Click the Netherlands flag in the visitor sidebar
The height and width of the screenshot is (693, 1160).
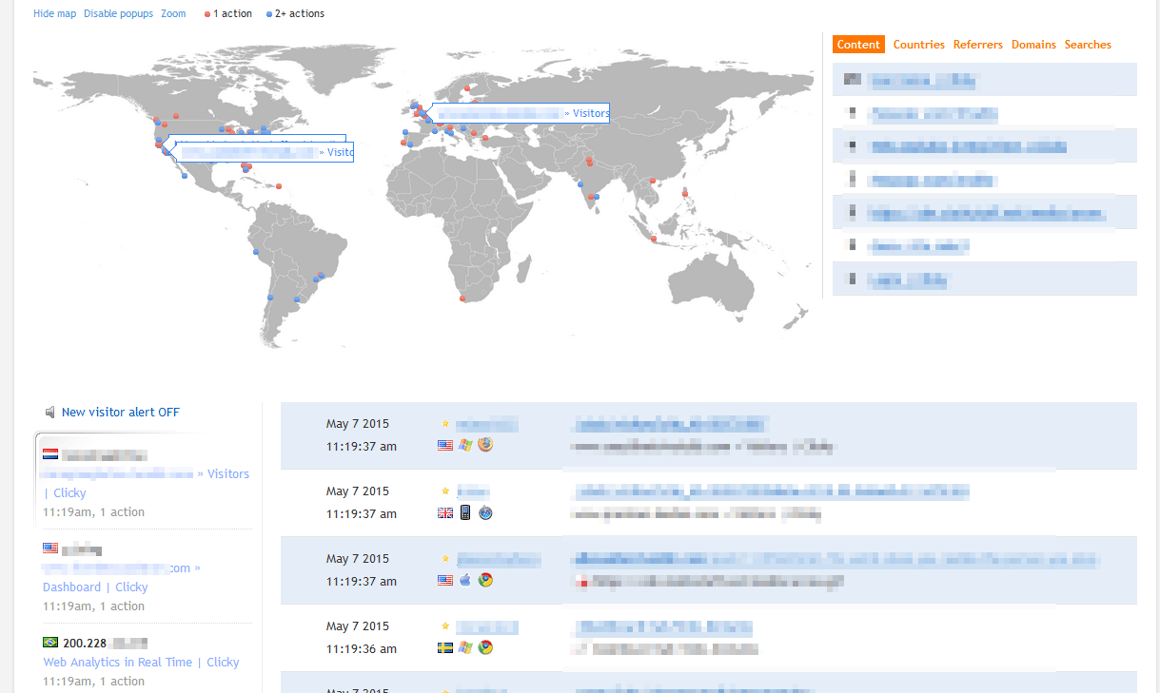point(50,454)
